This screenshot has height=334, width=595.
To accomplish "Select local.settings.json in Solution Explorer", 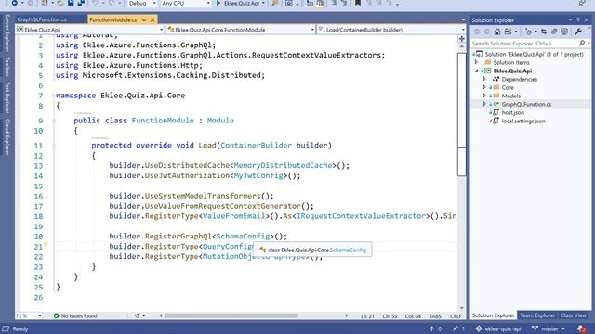I will [523, 121].
